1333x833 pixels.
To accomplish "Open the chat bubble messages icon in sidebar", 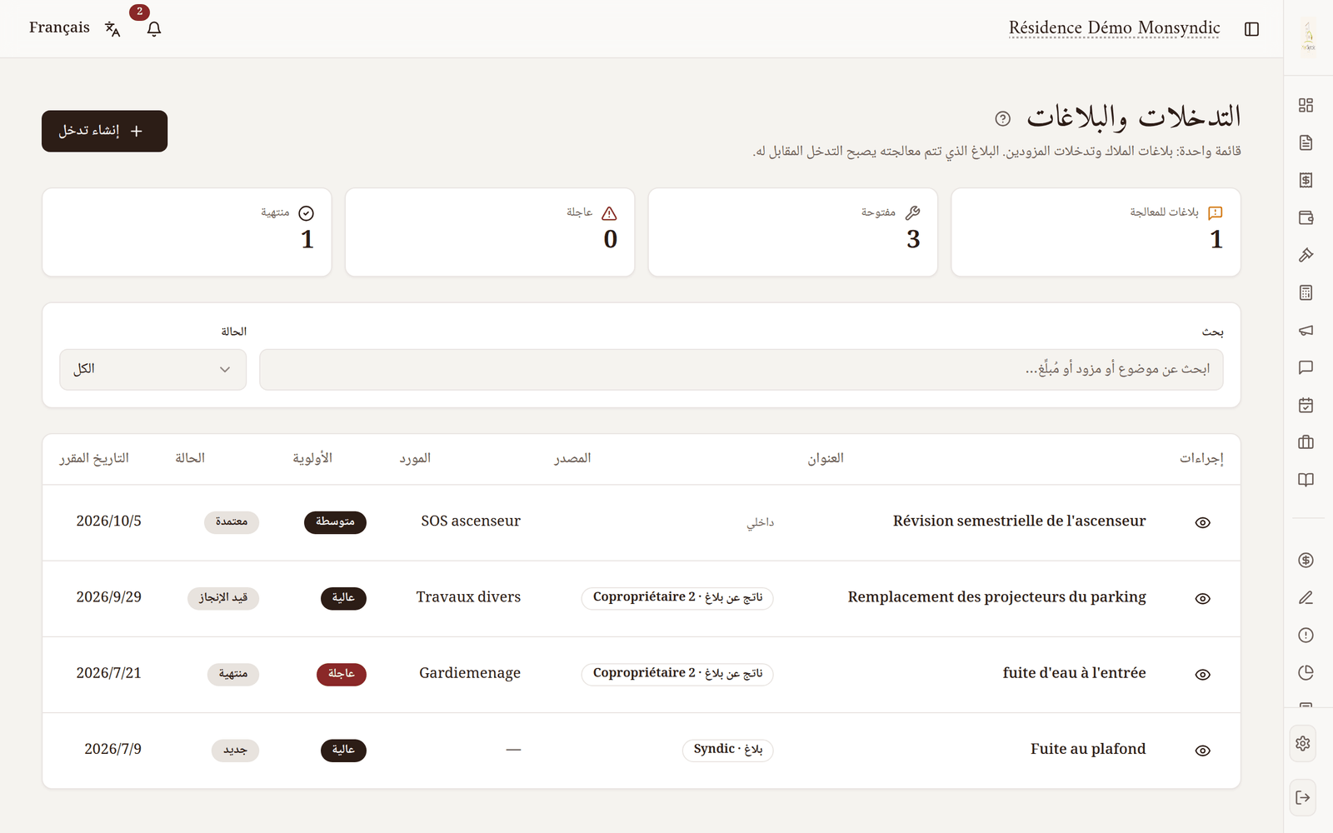I will tap(1306, 367).
